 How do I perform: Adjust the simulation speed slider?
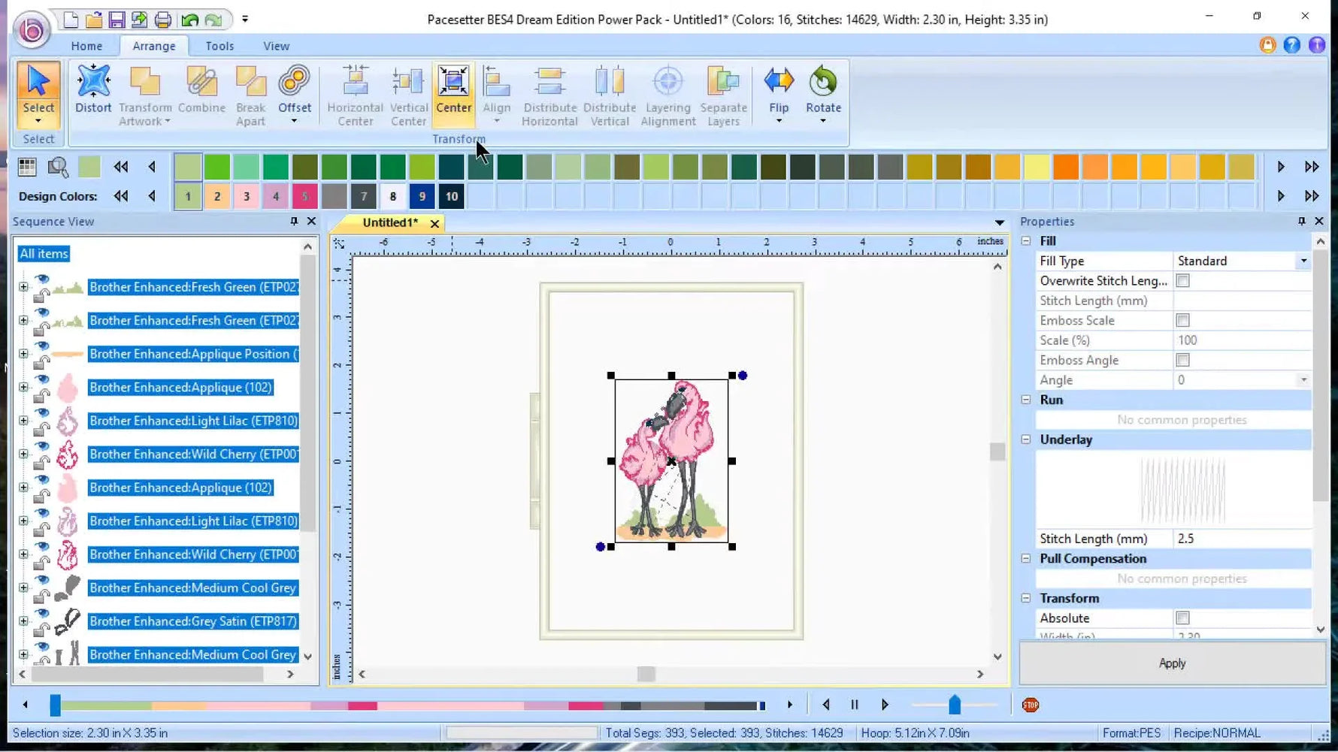point(955,705)
